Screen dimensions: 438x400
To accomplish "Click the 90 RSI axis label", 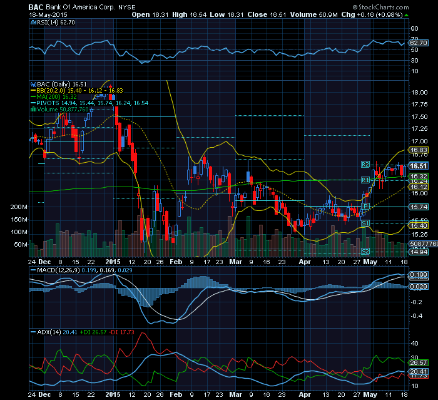I will pos(414,29).
